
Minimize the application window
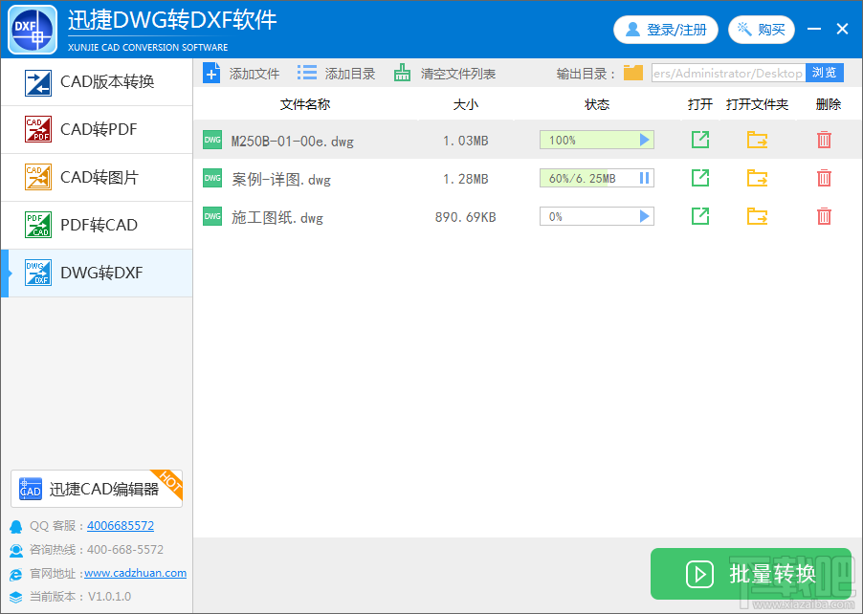(814, 29)
